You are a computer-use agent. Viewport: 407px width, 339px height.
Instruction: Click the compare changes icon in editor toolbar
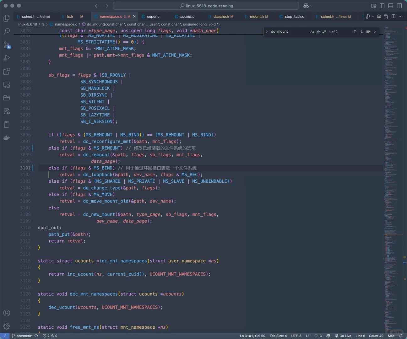(x=386, y=17)
